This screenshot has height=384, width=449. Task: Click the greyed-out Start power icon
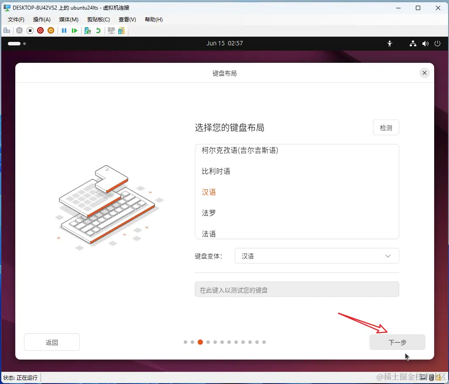(19, 31)
